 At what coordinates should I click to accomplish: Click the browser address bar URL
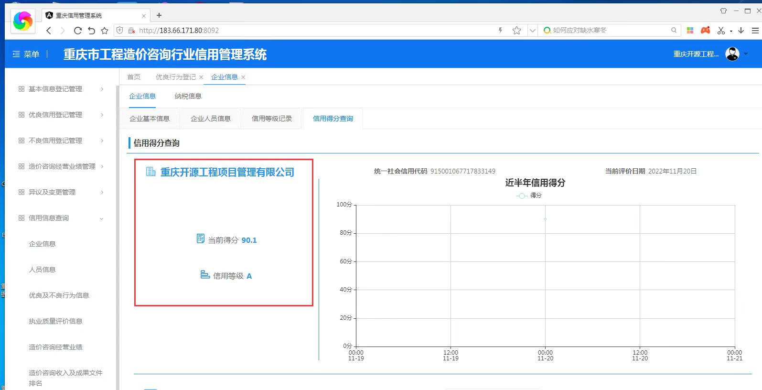point(179,31)
